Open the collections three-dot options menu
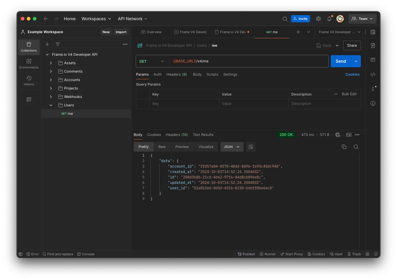This screenshot has width=397, height=280. [125, 44]
